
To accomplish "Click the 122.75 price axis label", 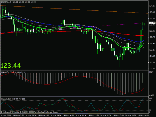I will coord(152,37).
